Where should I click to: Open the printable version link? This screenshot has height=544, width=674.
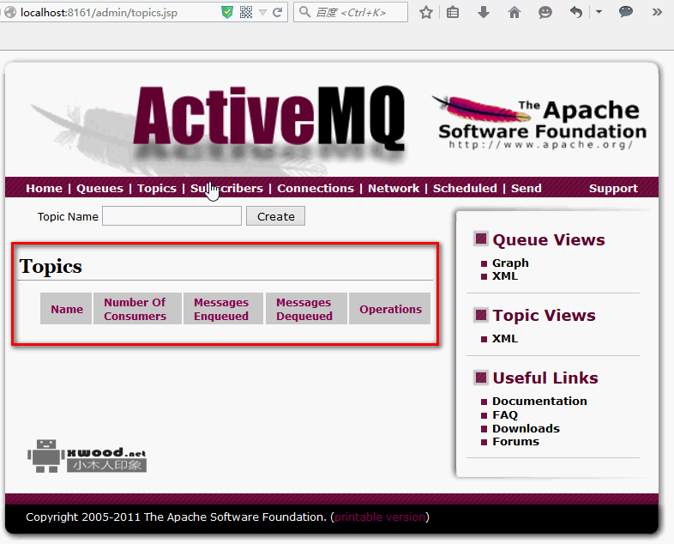pyautogui.click(x=380, y=517)
